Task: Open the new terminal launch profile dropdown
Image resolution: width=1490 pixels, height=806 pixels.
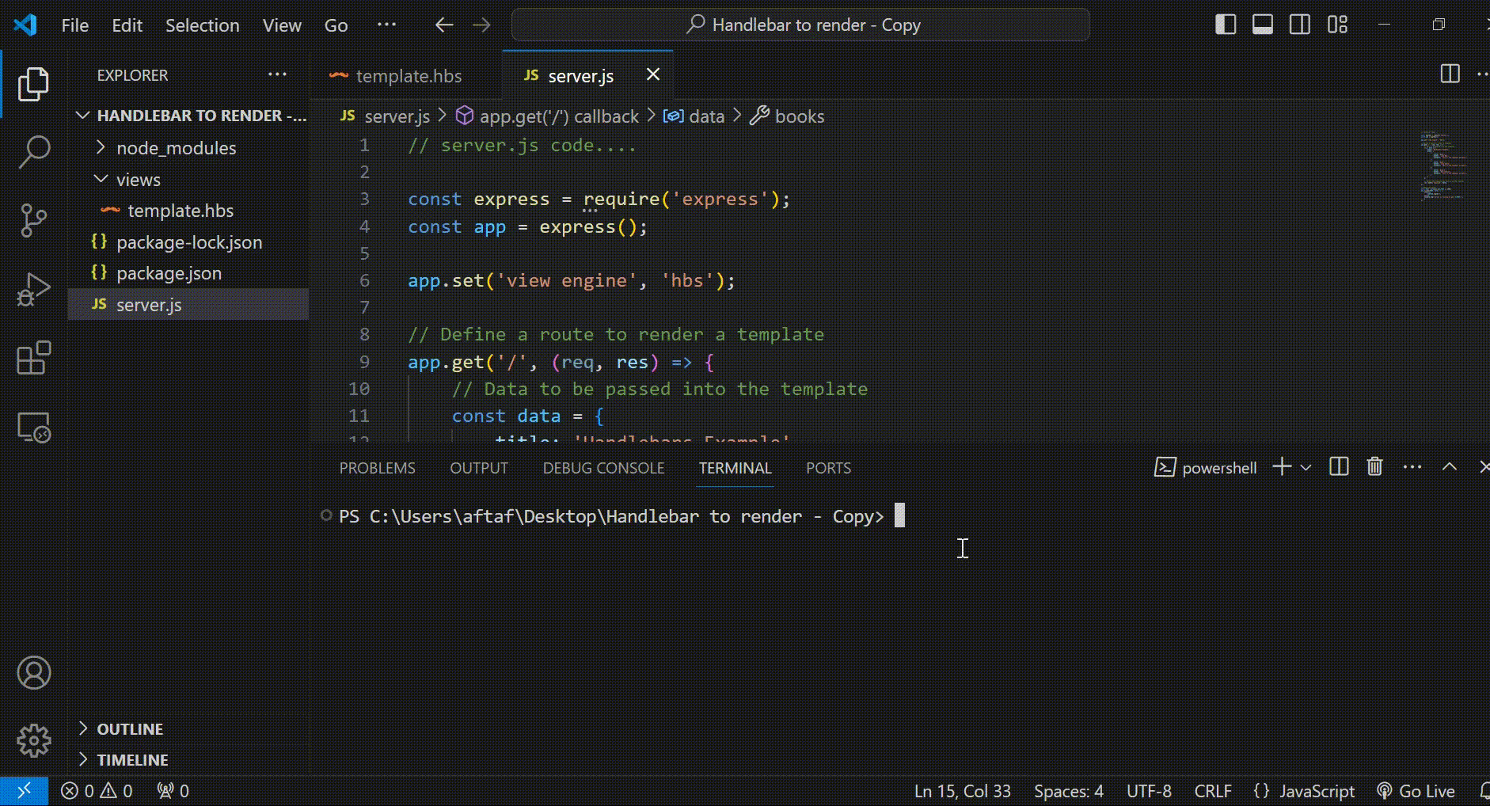Action: coord(1306,467)
